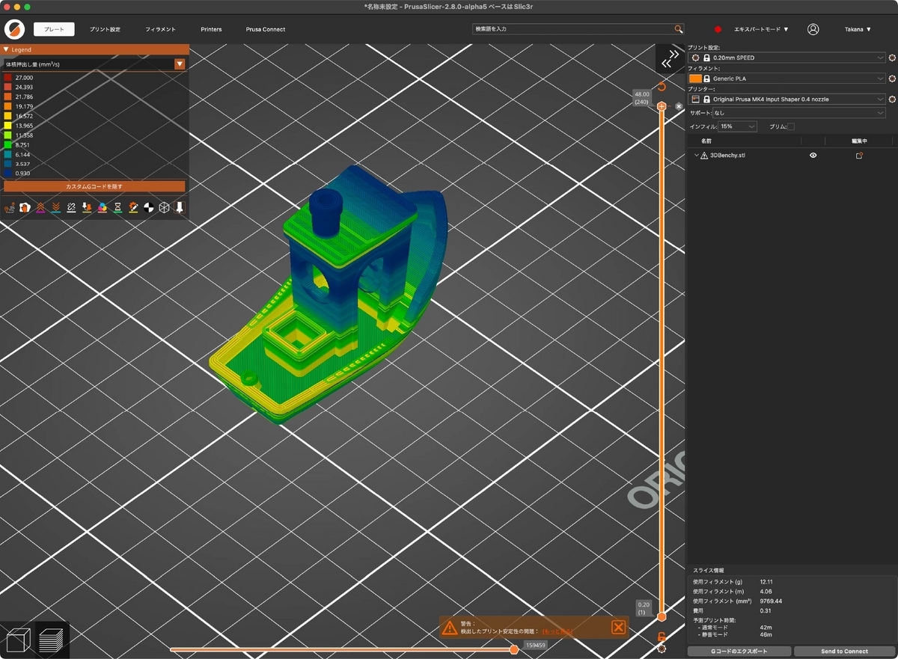Image resolution: width=898 pixels, height=659 pixels.
Task: Open the フィラメント tab
Action: tap(159, 29)
